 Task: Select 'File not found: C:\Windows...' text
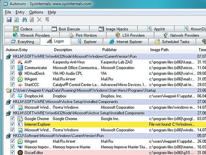click(172, 125)
